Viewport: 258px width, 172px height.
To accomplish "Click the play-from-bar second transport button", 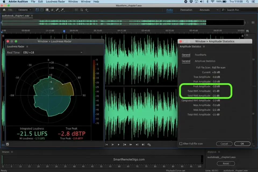I will 113,145.
